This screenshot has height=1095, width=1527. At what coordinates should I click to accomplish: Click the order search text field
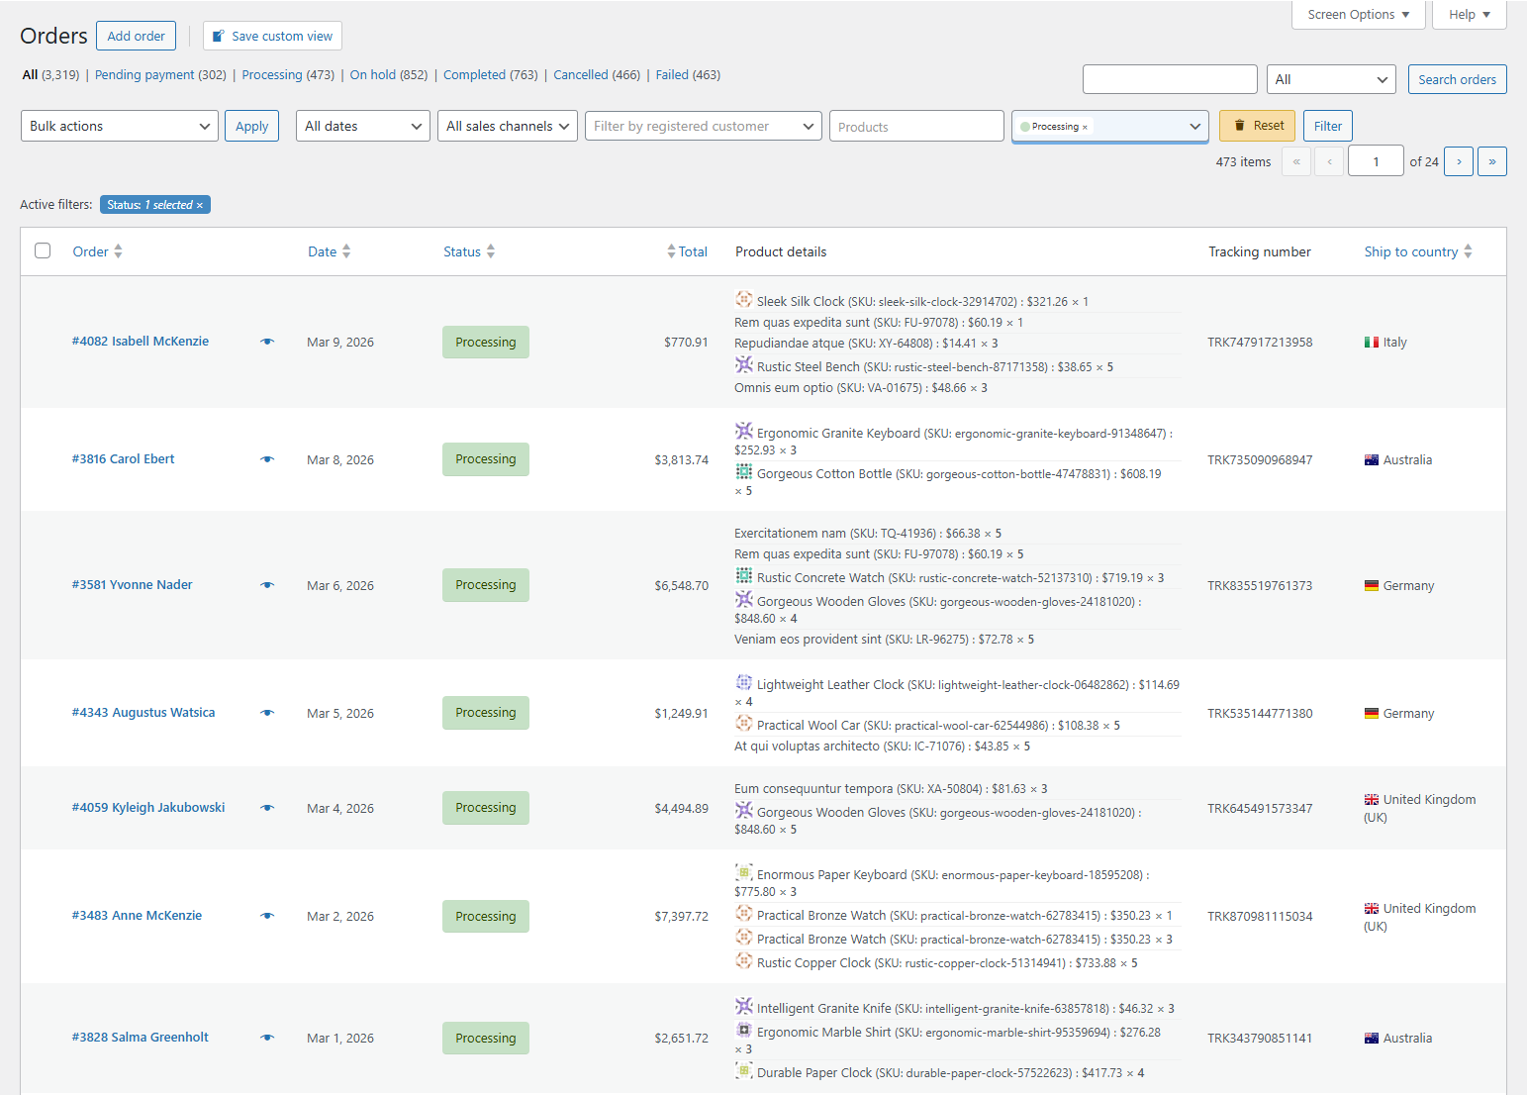click(x=1170, y=79)
